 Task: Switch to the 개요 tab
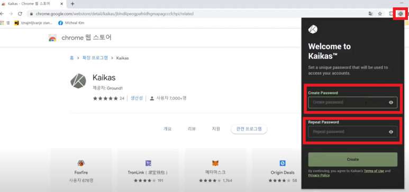167,129
